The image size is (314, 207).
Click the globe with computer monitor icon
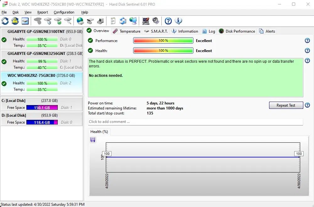pyautogui.click(x=133, y=21)
